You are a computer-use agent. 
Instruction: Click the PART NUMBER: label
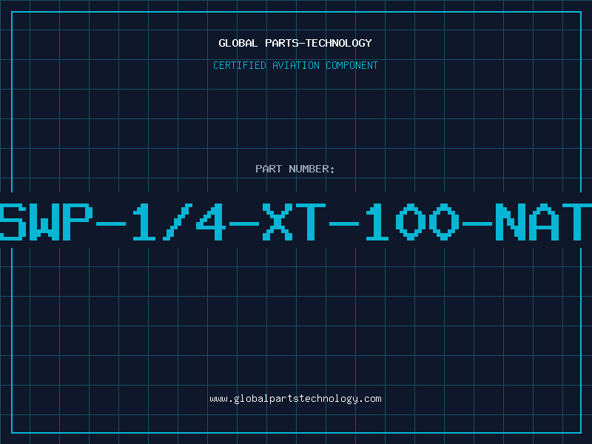295,169
